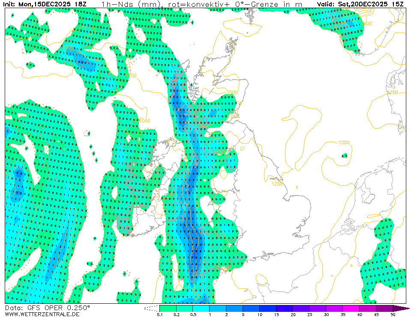This screenshot has width=411, height=317.
Task: Select the legend color between 1 and 2
Action: click(x=218, y=308)
